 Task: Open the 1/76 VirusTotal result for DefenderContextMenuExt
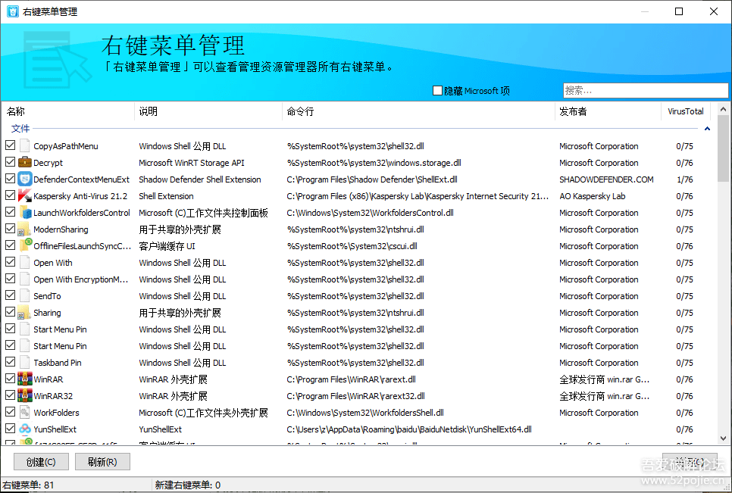[684, 179]
